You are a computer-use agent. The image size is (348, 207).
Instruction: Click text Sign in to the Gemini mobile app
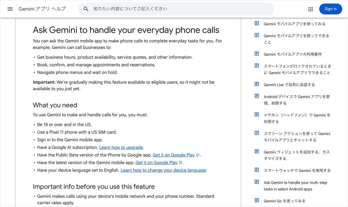(x=70, y=140)
